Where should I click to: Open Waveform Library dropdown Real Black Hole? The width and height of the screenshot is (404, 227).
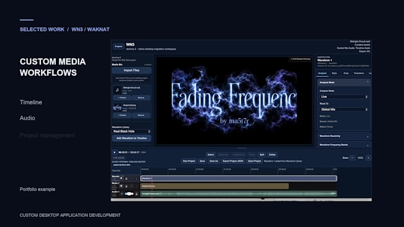coord(132,132)
